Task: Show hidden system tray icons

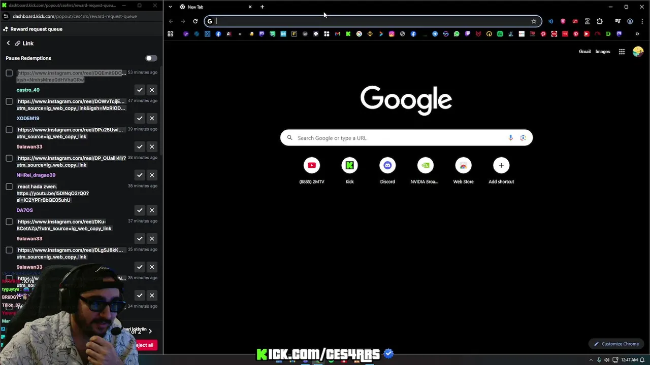Action: [592, 360]
